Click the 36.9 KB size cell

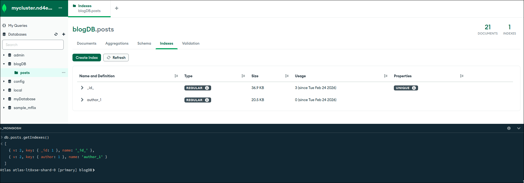point(257,88)
